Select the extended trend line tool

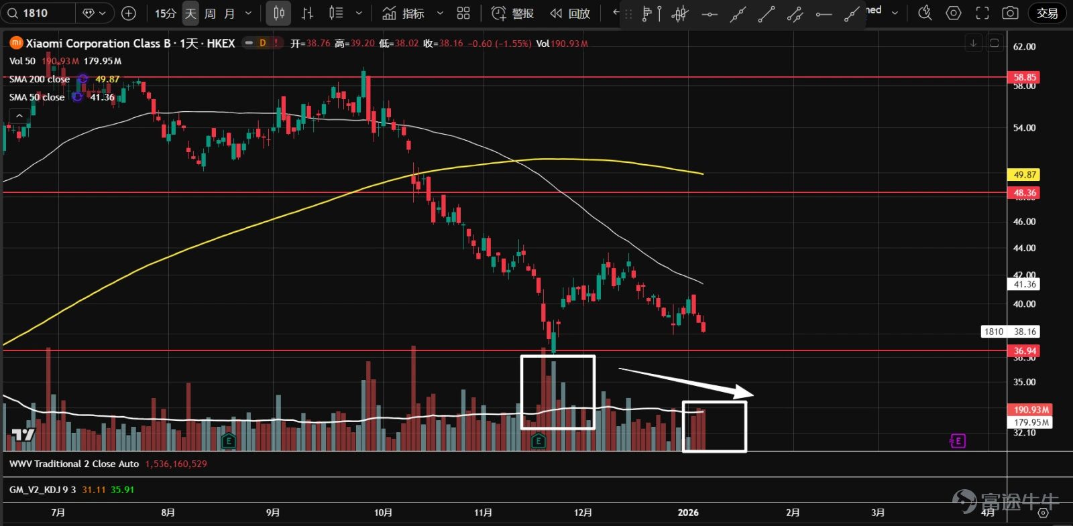click(738, 14)
